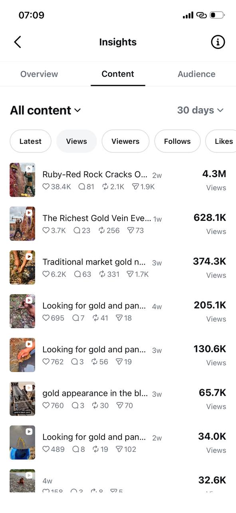Select the Follows filter chip
Screen dimensions: 236x513
coord(177,141)
